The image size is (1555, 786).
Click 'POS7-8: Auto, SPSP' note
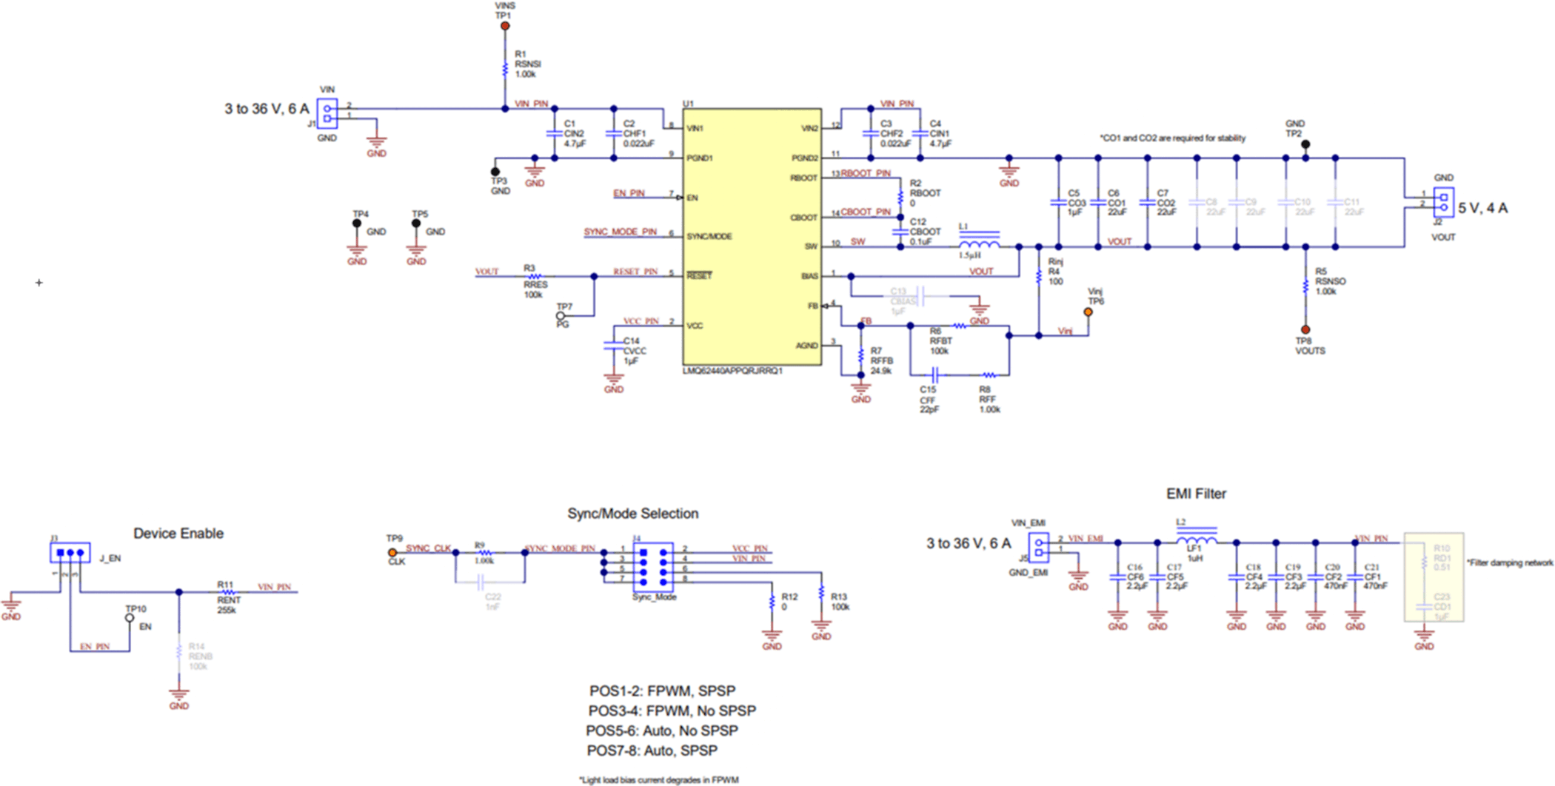click(652, 751)
